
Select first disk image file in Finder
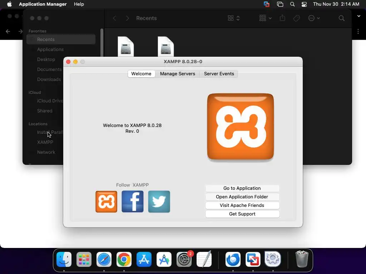point(126,46)
